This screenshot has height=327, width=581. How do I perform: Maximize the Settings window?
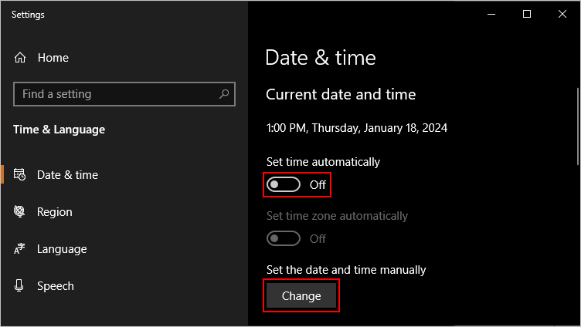(526, 14)
